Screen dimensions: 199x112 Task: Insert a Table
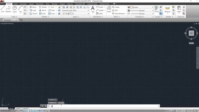(99, 14)
